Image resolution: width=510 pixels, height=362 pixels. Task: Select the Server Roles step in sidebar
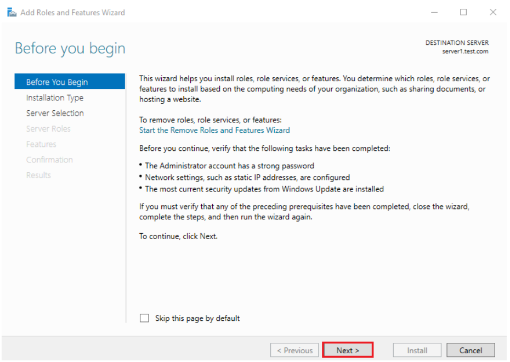pyautogui.click(x=48, y=129)
